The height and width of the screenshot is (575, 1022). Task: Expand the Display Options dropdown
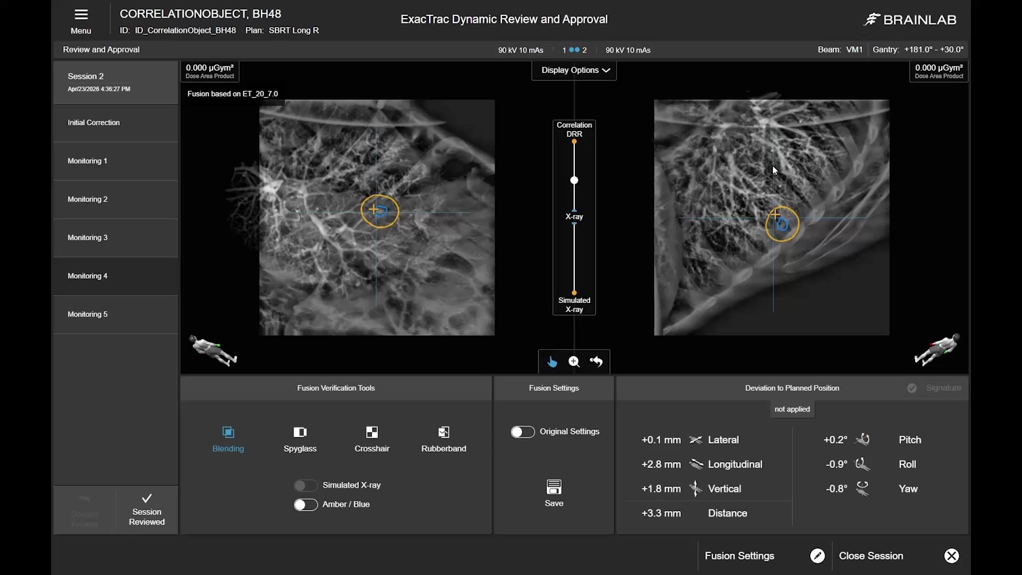point(574,70)
